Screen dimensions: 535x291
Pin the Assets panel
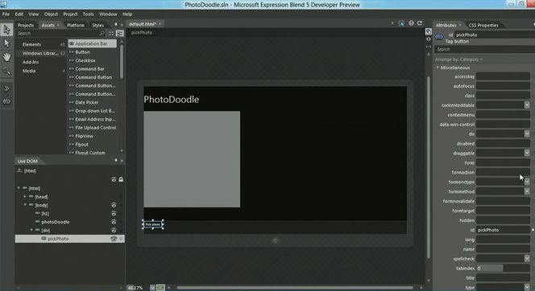(x=116, y=24)
